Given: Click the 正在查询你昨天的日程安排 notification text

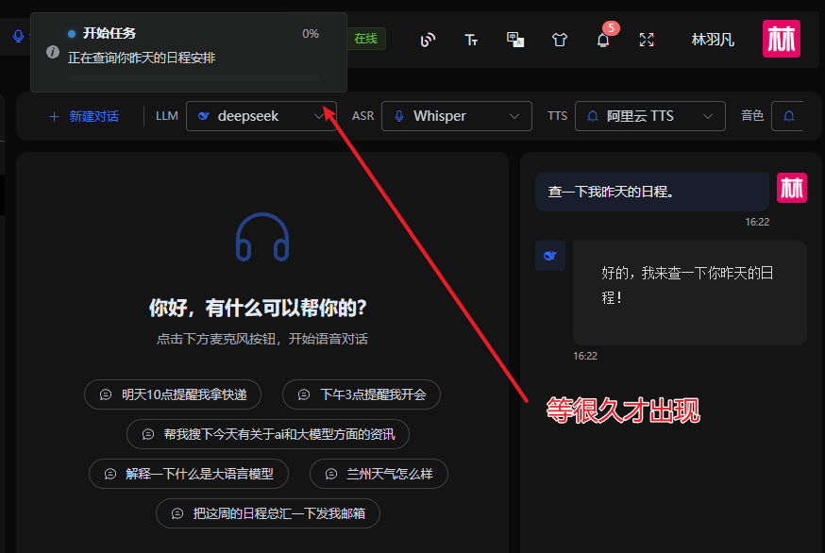Looking at the screenshot, I should click(x=142, y=58).
